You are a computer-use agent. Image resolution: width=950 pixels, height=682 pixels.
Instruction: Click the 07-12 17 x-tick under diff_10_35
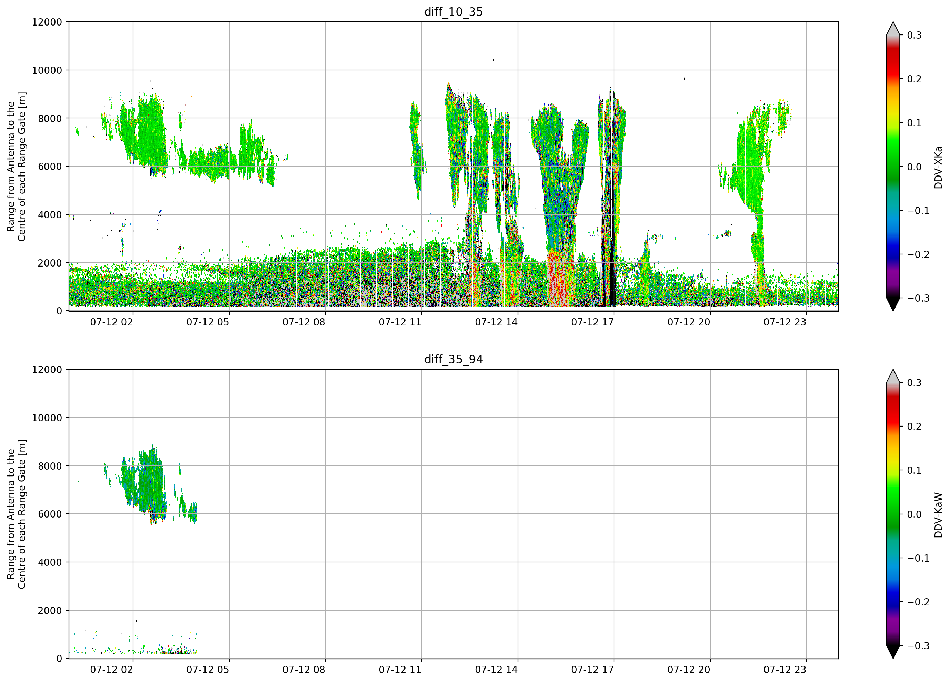592,322
